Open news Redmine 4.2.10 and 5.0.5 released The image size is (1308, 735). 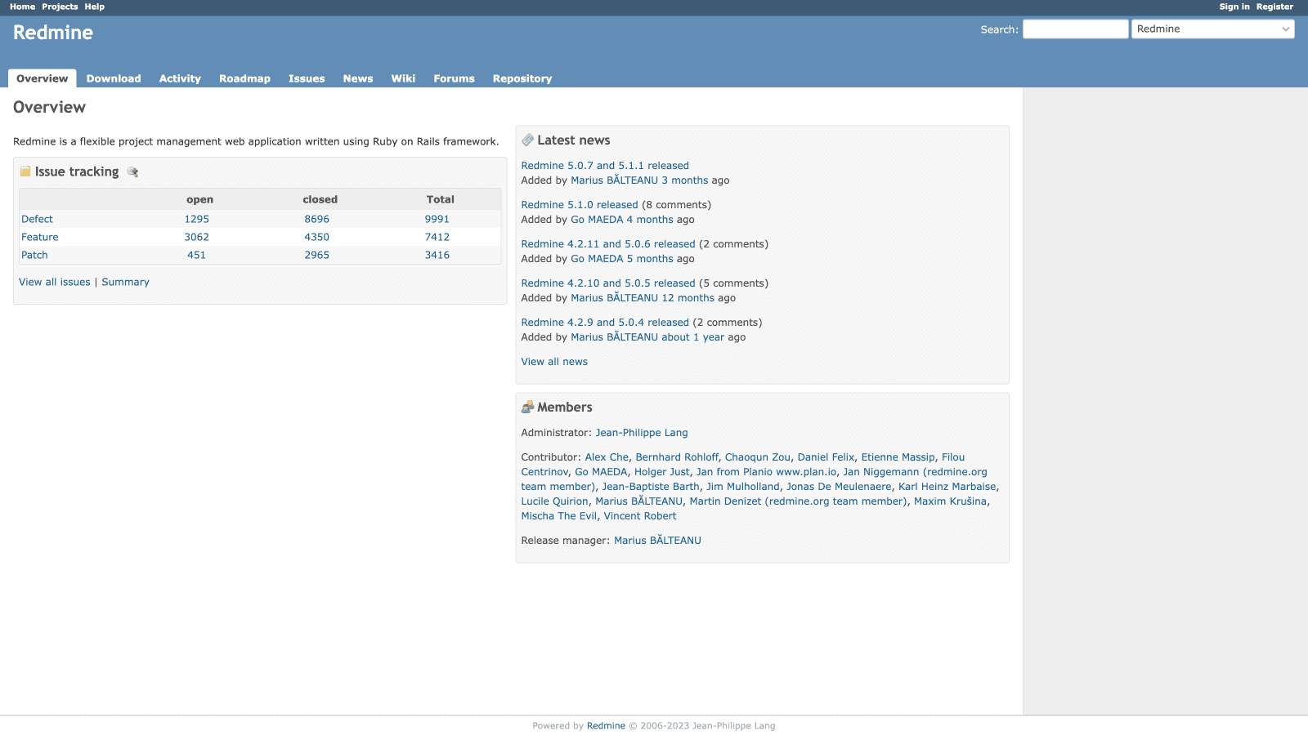608,283
